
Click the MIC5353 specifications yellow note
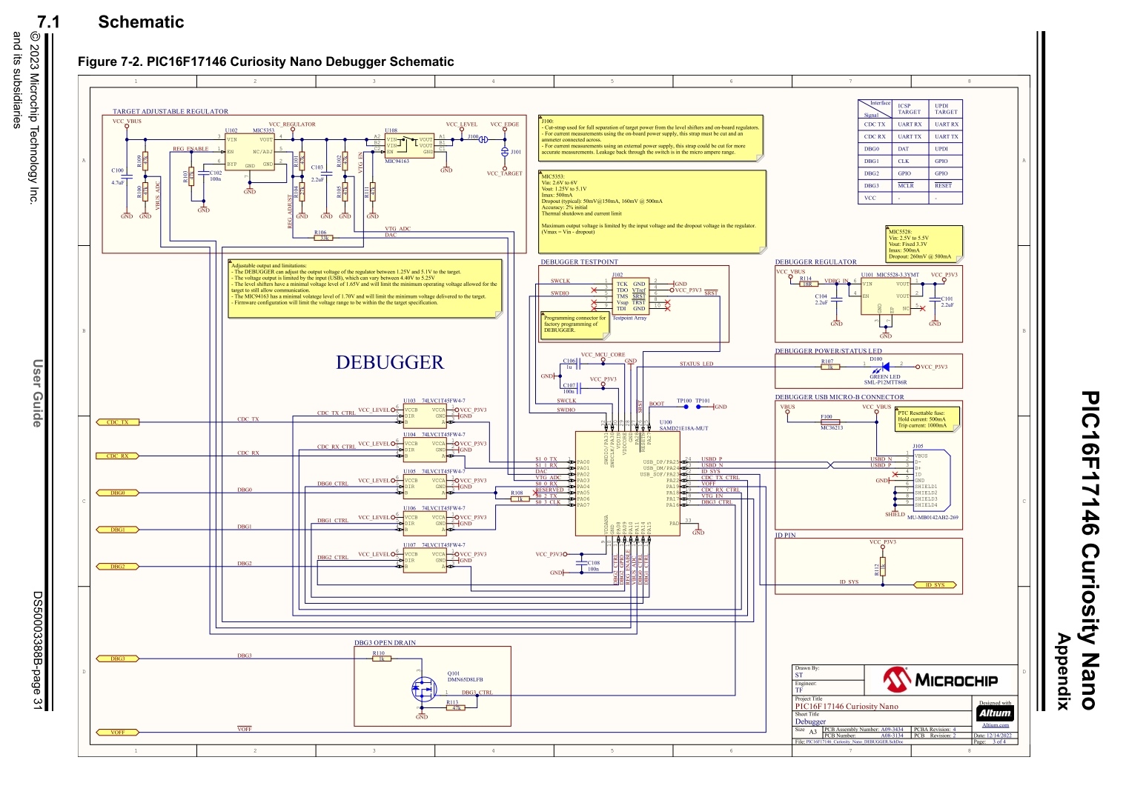(x=651, y=210)
